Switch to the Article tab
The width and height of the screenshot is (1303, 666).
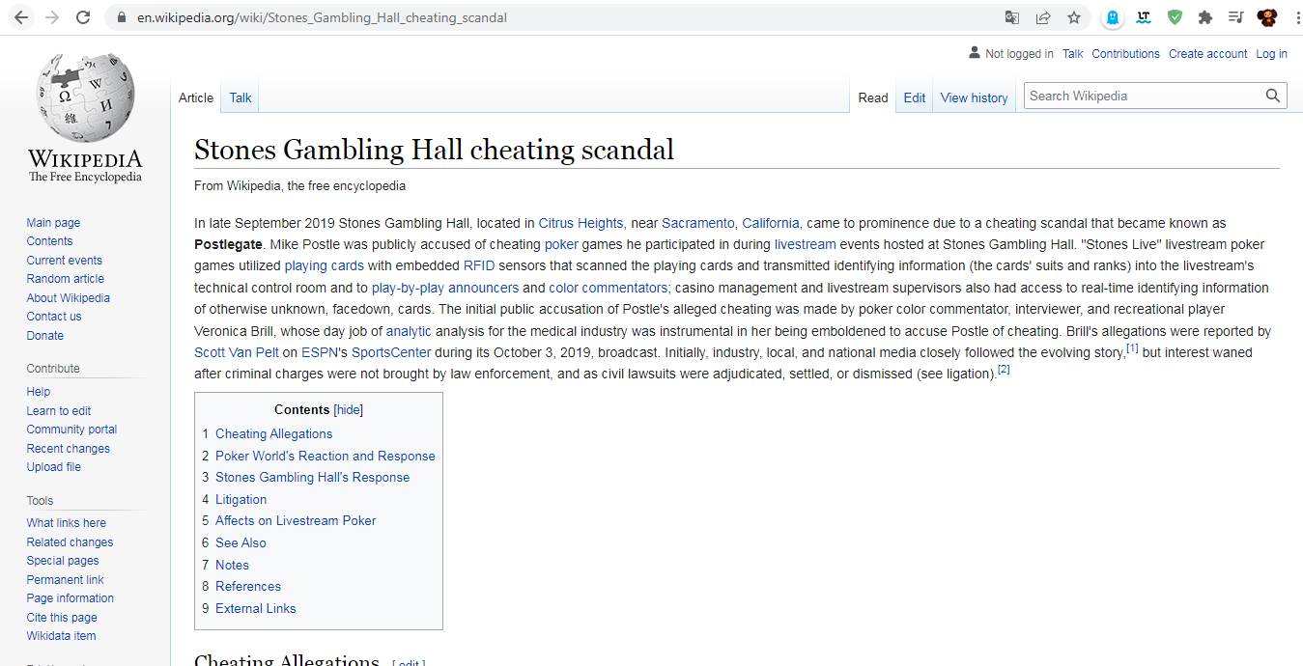click(x=196, y=97)
